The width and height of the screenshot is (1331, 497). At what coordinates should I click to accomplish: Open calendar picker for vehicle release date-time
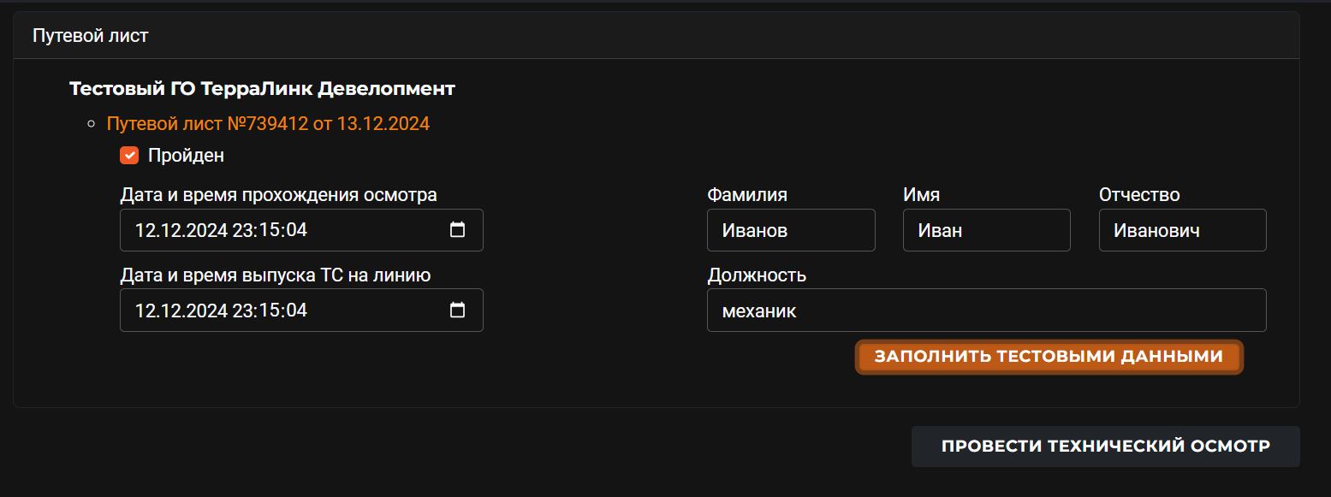pos(458,310)
